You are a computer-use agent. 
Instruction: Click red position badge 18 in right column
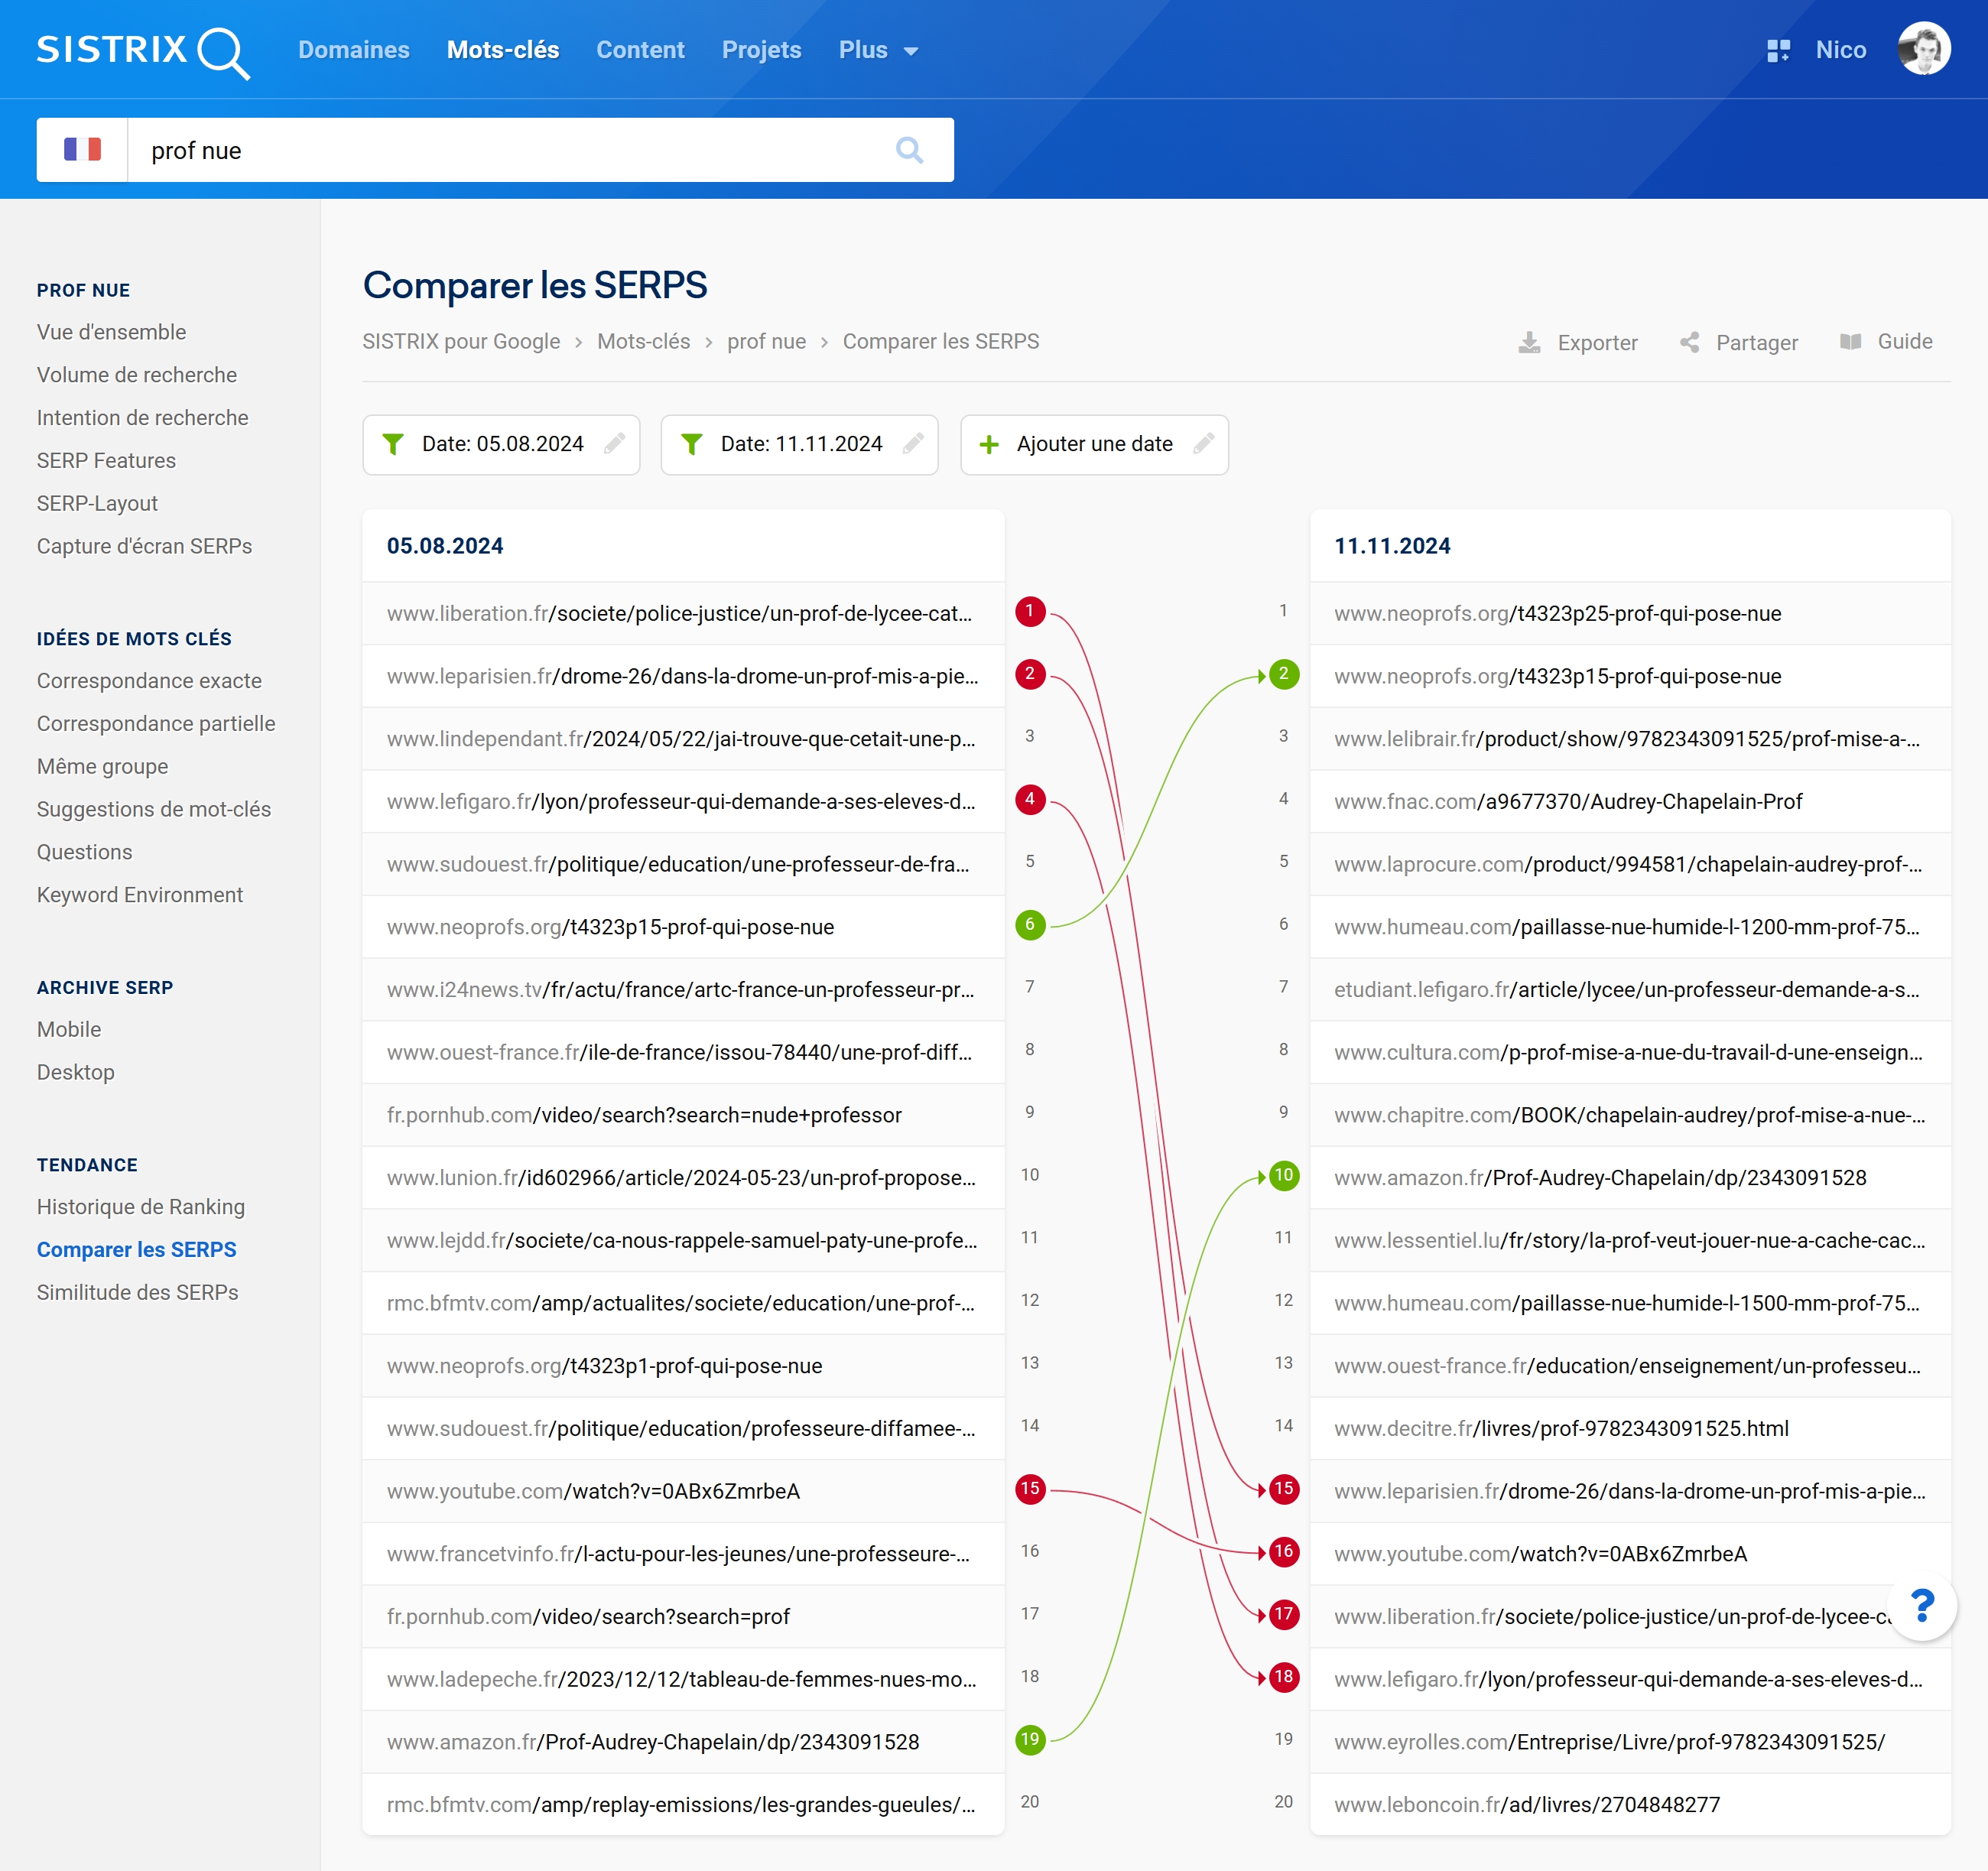(1284, 1677)
